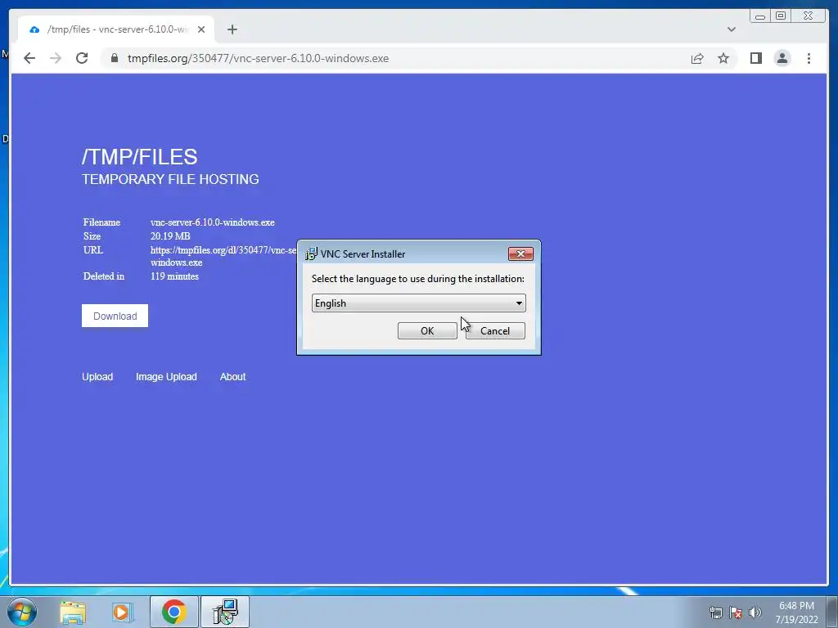The height and width of the screenshot is (628, 838).
Task: Open Action Center flag icon
Action: click(x=736, y=612)
